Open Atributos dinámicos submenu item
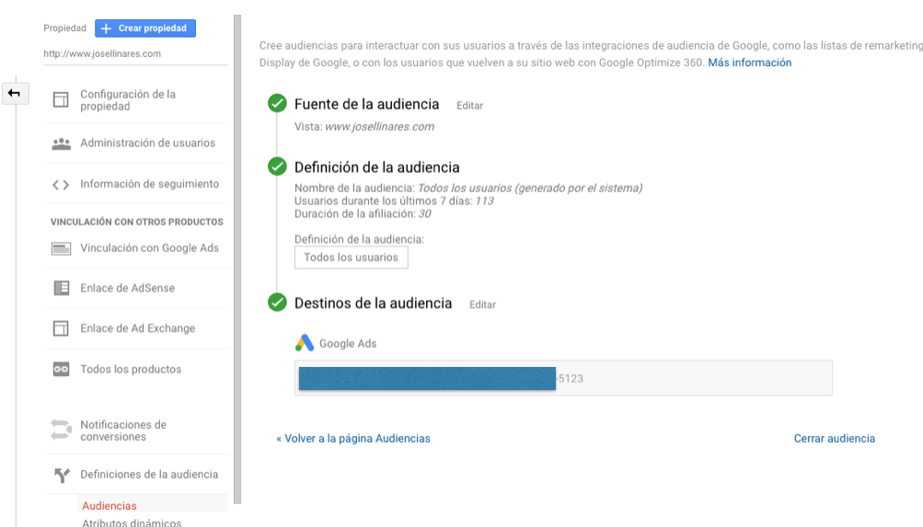Image resolution: width=923 pixels, height=527 pixels. [132, 522]
